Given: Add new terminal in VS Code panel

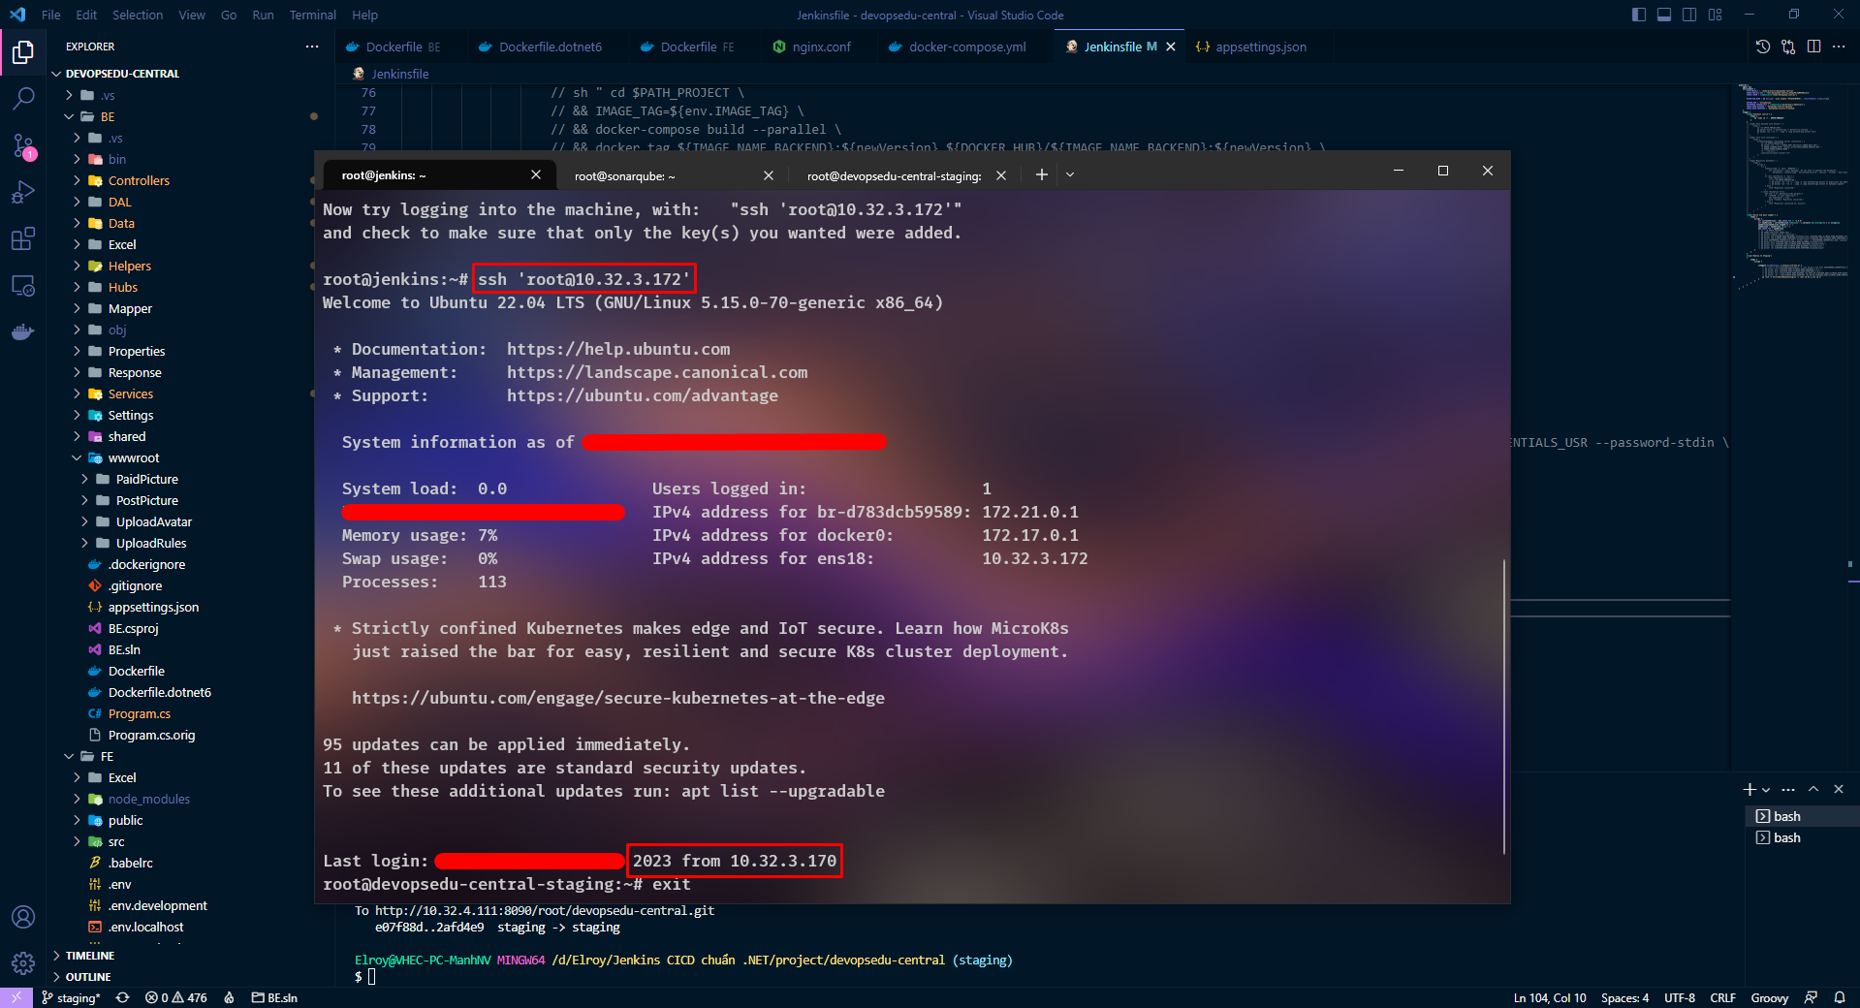Looking at the screenshot, I should 1750,789.
